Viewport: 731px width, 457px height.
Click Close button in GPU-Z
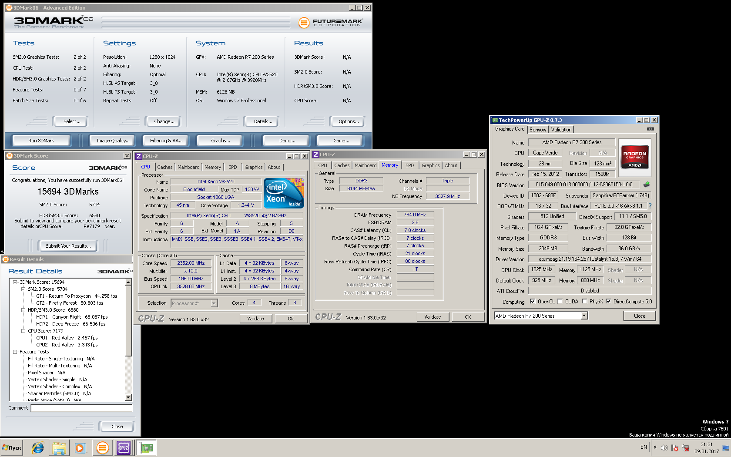point(640,316)
